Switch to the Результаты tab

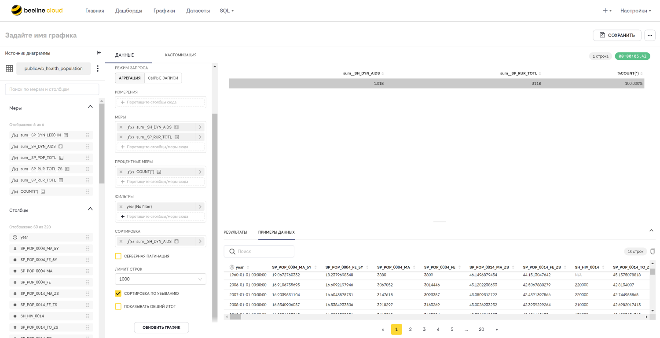[x=235, y=232]
